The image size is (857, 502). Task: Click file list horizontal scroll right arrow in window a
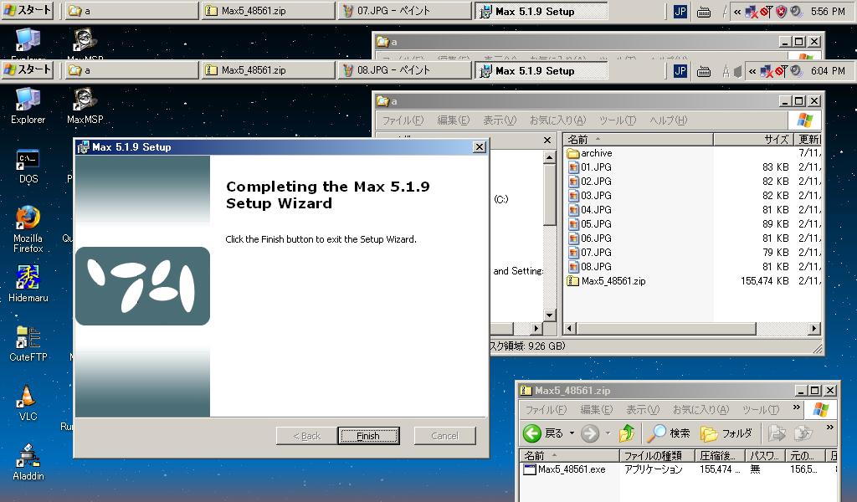point(814,328)
